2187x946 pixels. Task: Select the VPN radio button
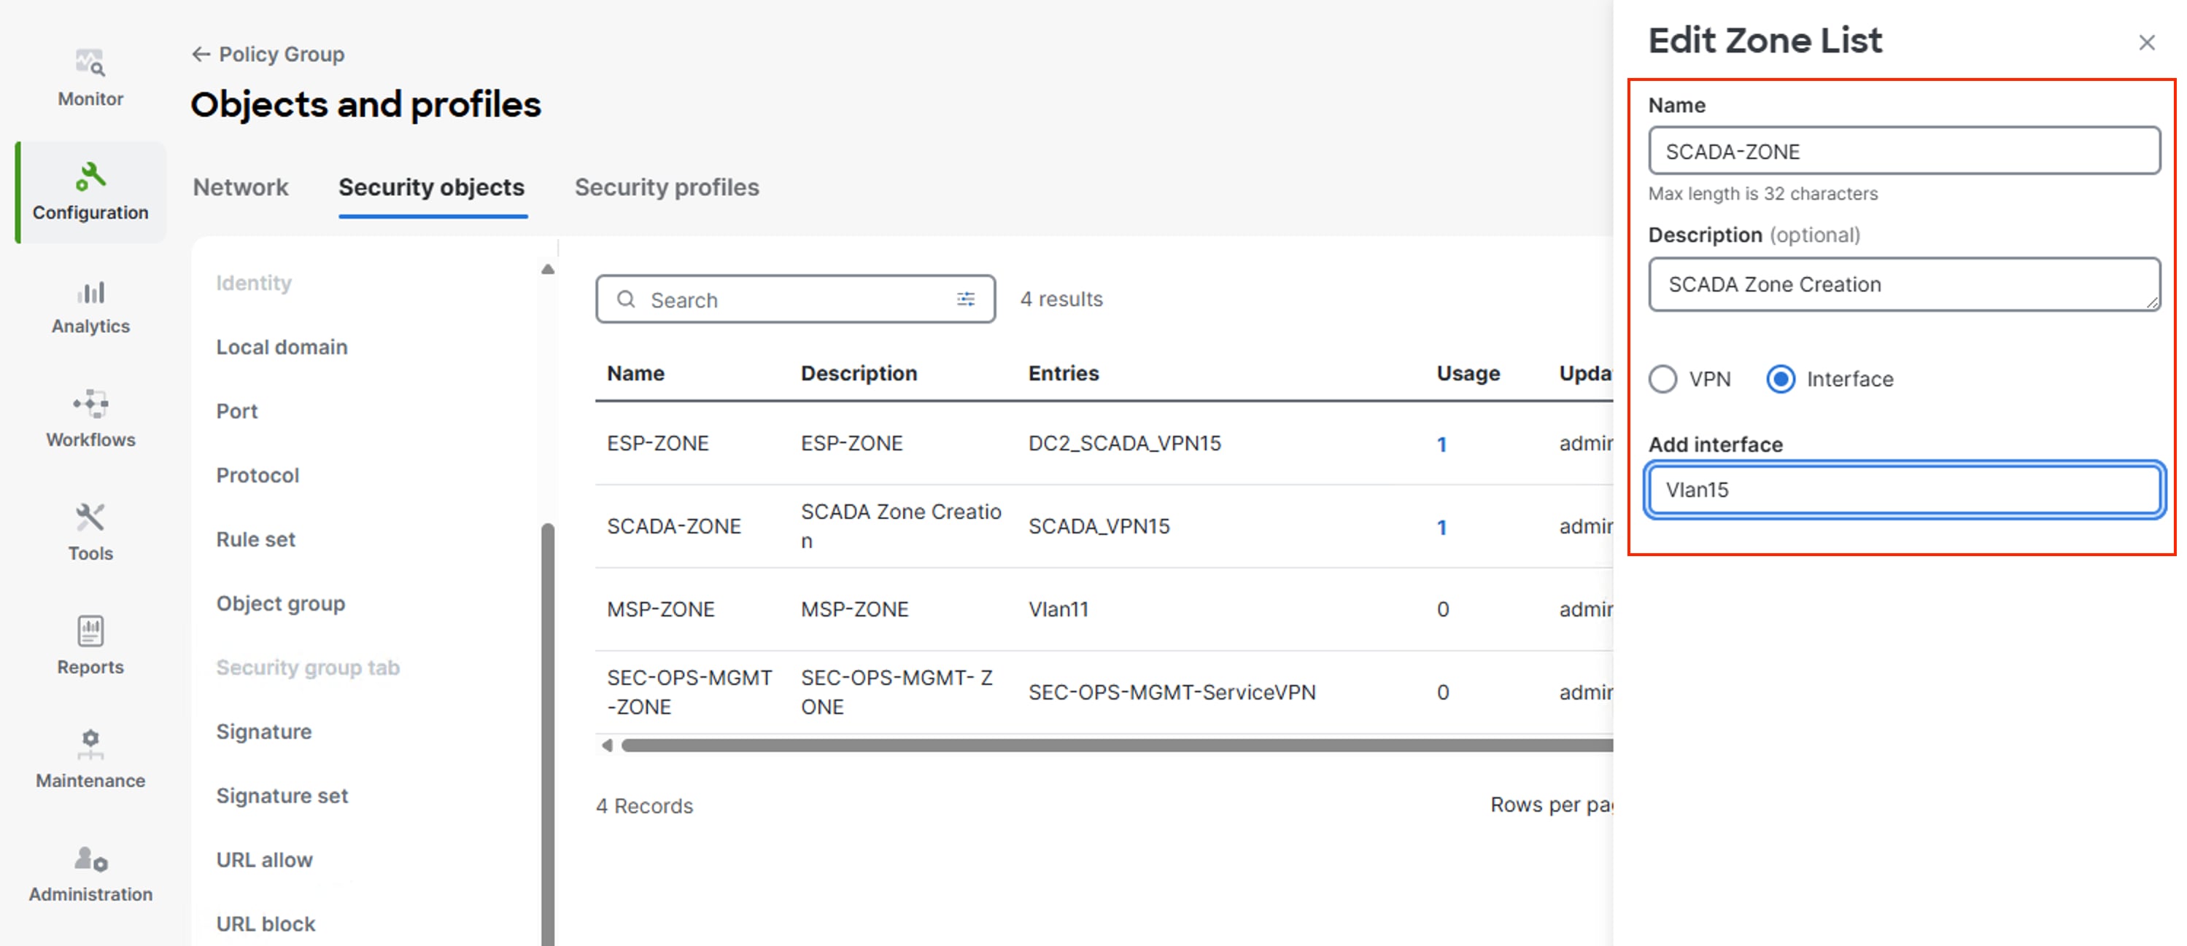coord(1662,378)
